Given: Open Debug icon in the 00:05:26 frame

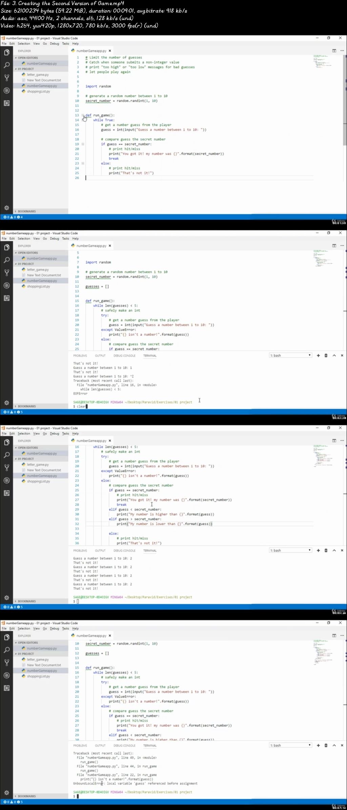Looking at the screenshot, I should pos(6,480).
